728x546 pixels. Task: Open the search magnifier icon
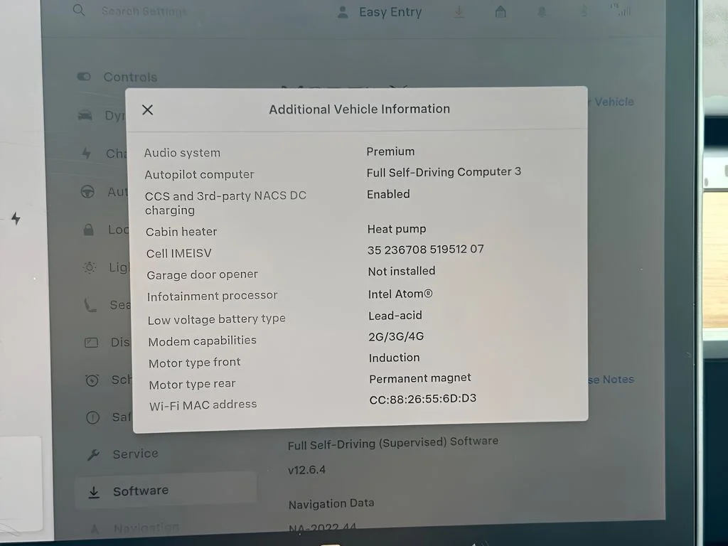(79, 10)
